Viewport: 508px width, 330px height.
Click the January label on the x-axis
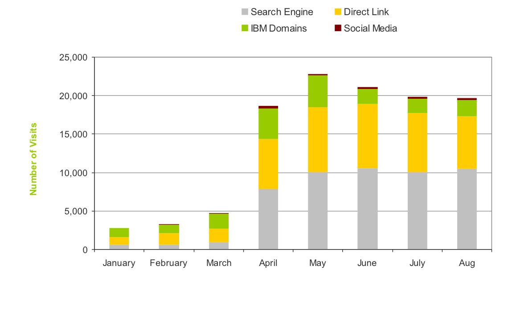click(119, 263)
